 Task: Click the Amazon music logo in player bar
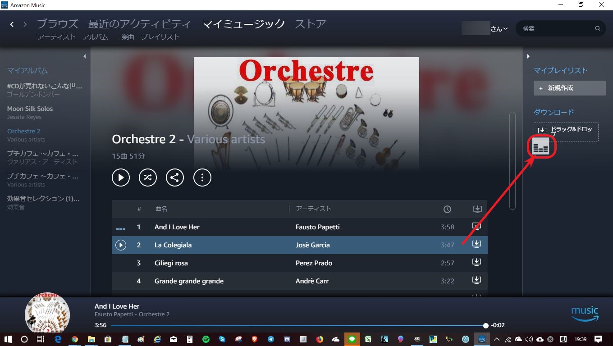(x=585, y=314)
